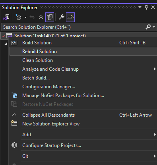Click the Sync with Active Document arrows

tap(32, 17)
